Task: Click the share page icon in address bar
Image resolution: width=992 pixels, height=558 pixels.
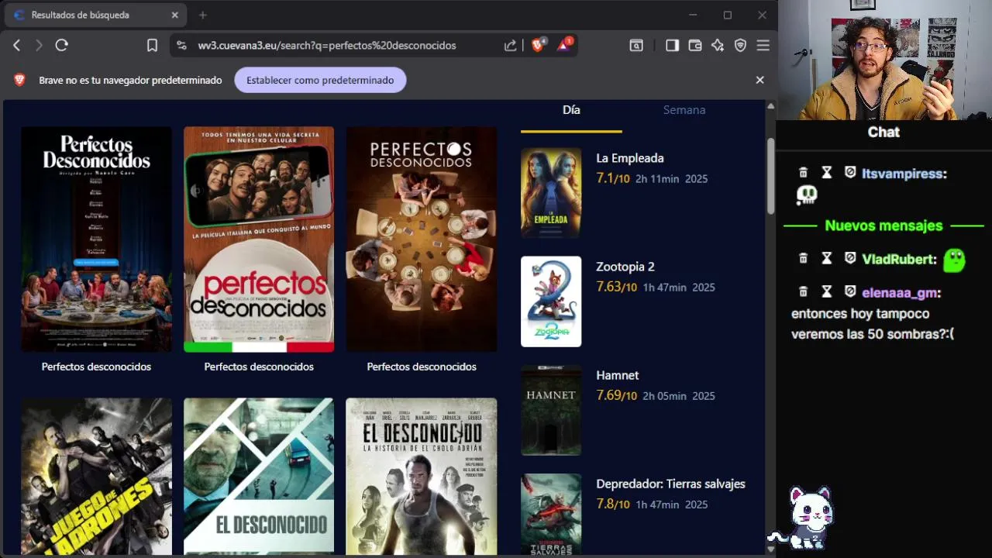Action: coord(510,46)
